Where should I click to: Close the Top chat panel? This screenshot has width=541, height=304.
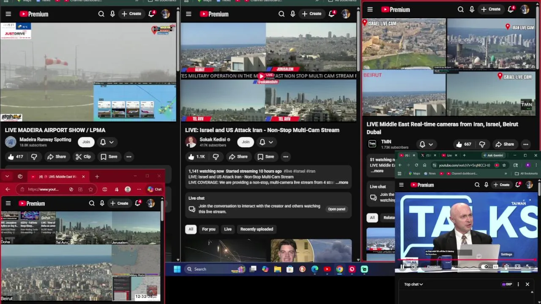point(527,284)
